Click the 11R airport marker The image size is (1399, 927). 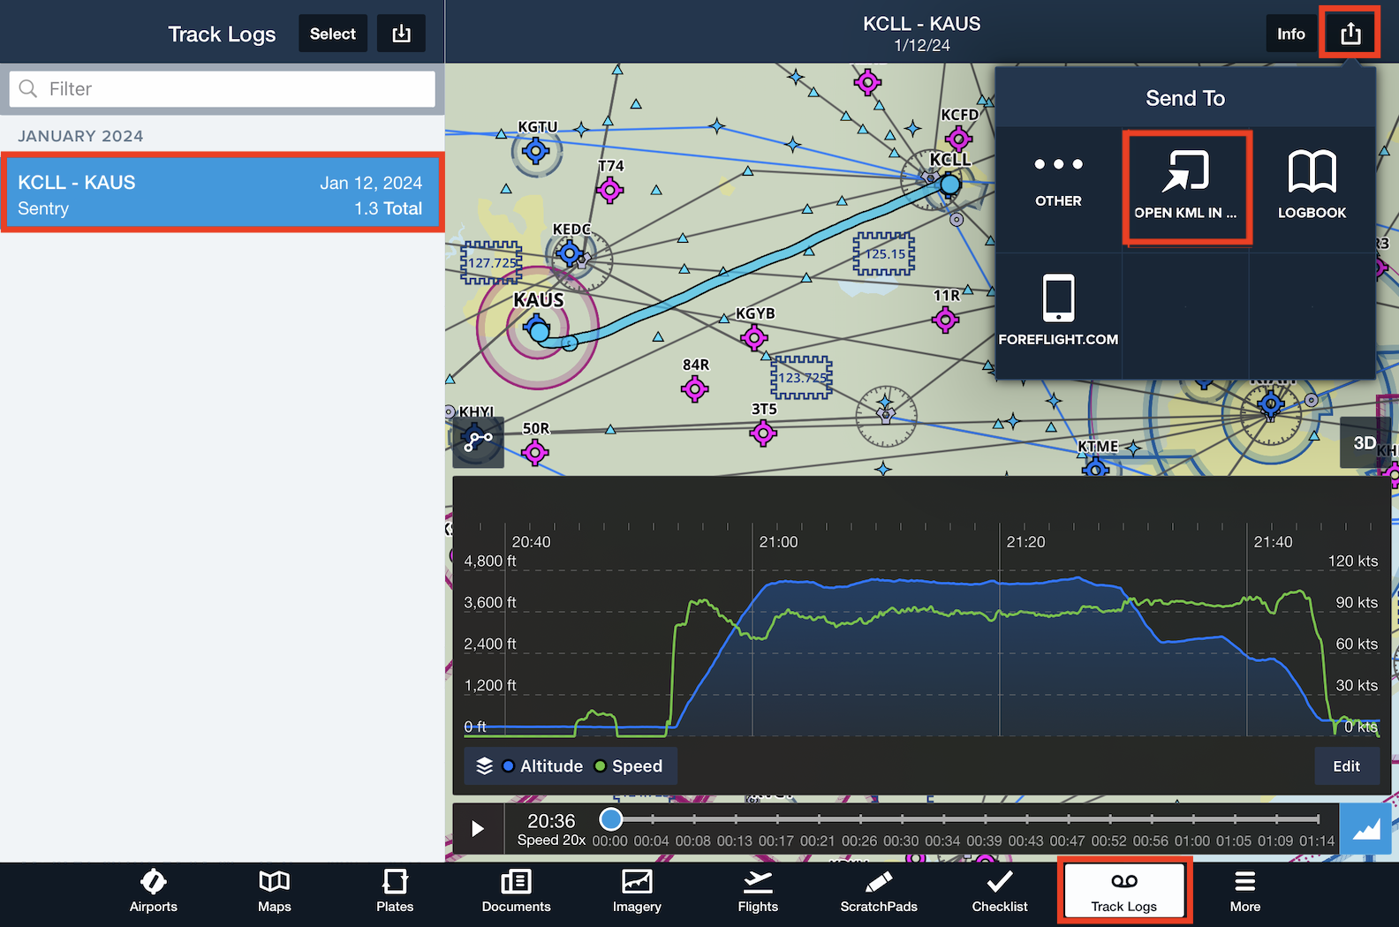[x=945, y=319]
